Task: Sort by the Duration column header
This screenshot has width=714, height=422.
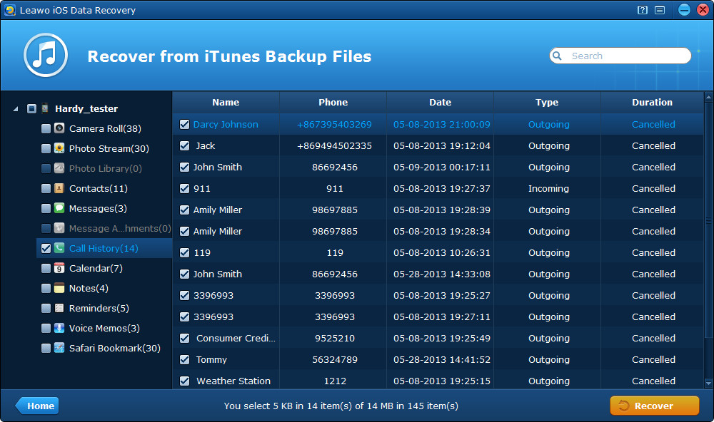Action: [652, 103]
